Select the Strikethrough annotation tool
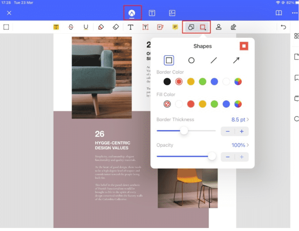Image resolution: width=299 pixels, height=231 pixels. tap(71, 27)
